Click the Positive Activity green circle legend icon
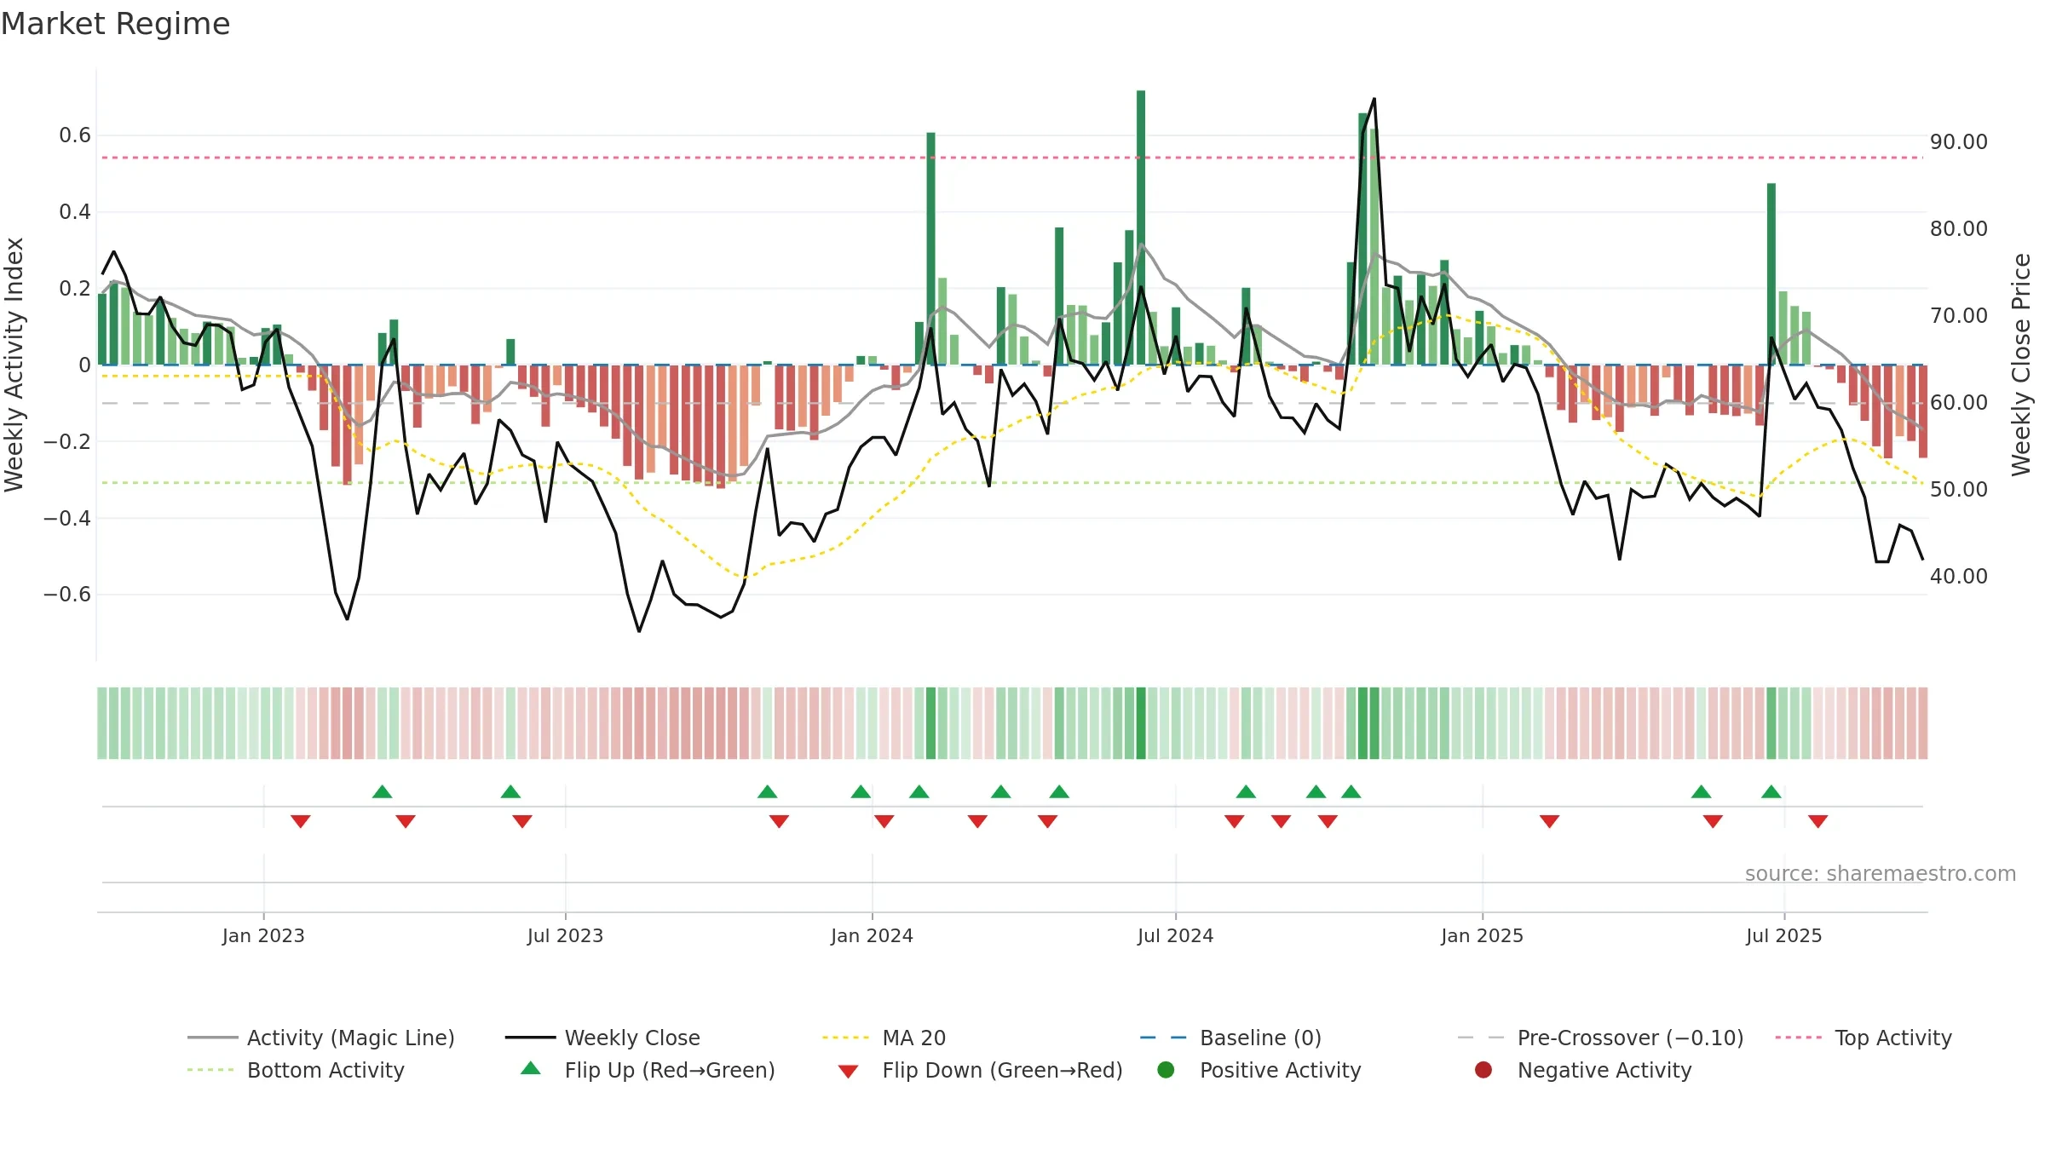Image resolution: width=2045 pixels, height=1150 pixels. tap(1166, 1070)
